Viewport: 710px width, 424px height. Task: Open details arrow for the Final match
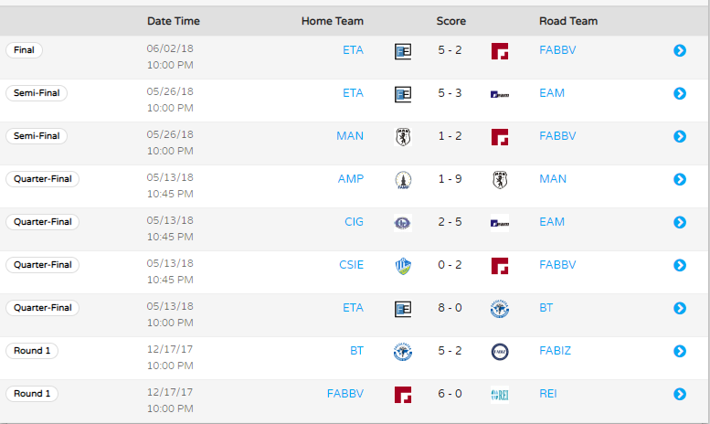(680, 50)
